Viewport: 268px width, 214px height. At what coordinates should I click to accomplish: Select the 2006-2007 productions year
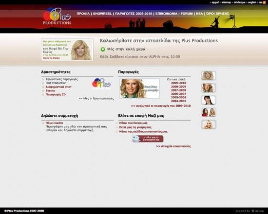click(x=178, y=94)
